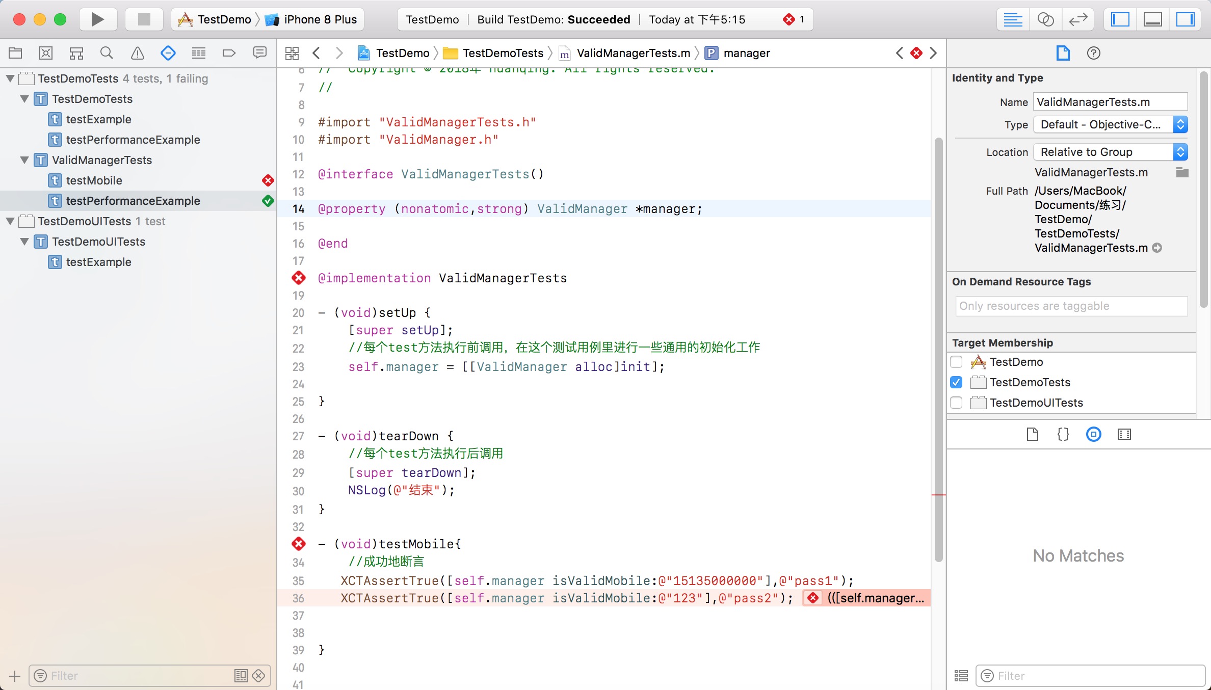The width and height of the screenshot is (1211, 690).
Task: Choose file location folder icon
Action: pos(1182,172)
